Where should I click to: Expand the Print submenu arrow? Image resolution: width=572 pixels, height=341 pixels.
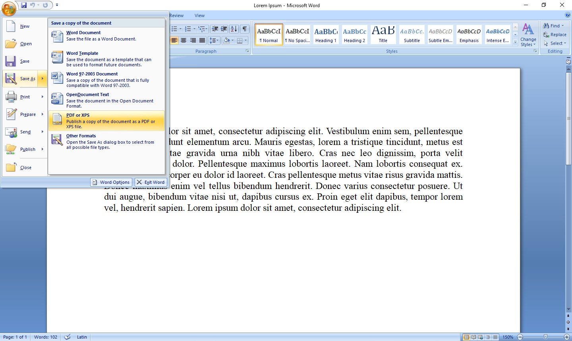click(x=43, y=97)
